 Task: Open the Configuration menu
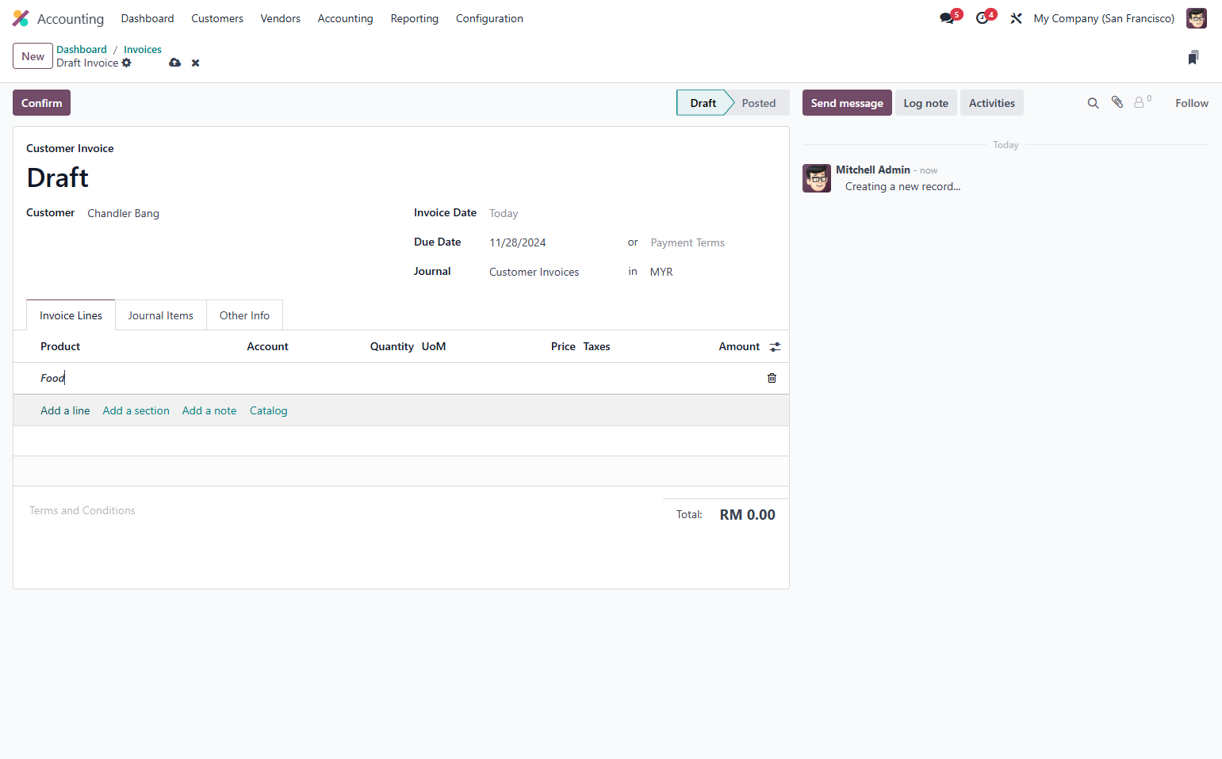click(489, 18)
